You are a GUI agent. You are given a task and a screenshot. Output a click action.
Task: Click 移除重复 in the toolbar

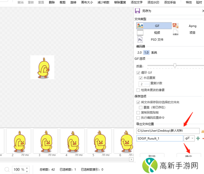pos(120,2)
